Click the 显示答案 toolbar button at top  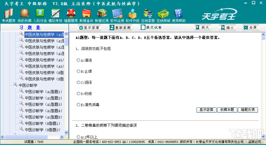(89, 28)
